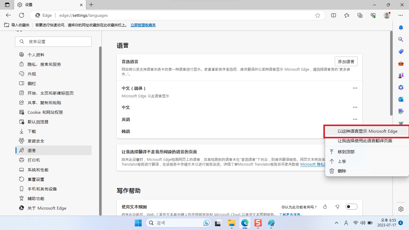Open sidebar search icon
The image size is (409, 230).
pos(401,40)
